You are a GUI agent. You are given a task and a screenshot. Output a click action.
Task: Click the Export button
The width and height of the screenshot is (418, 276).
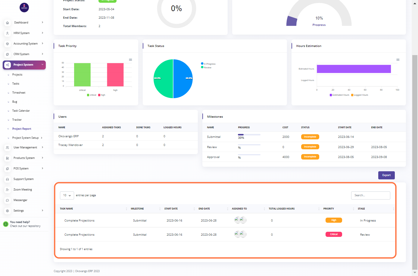pyautogui.click(x=386, y=175)
